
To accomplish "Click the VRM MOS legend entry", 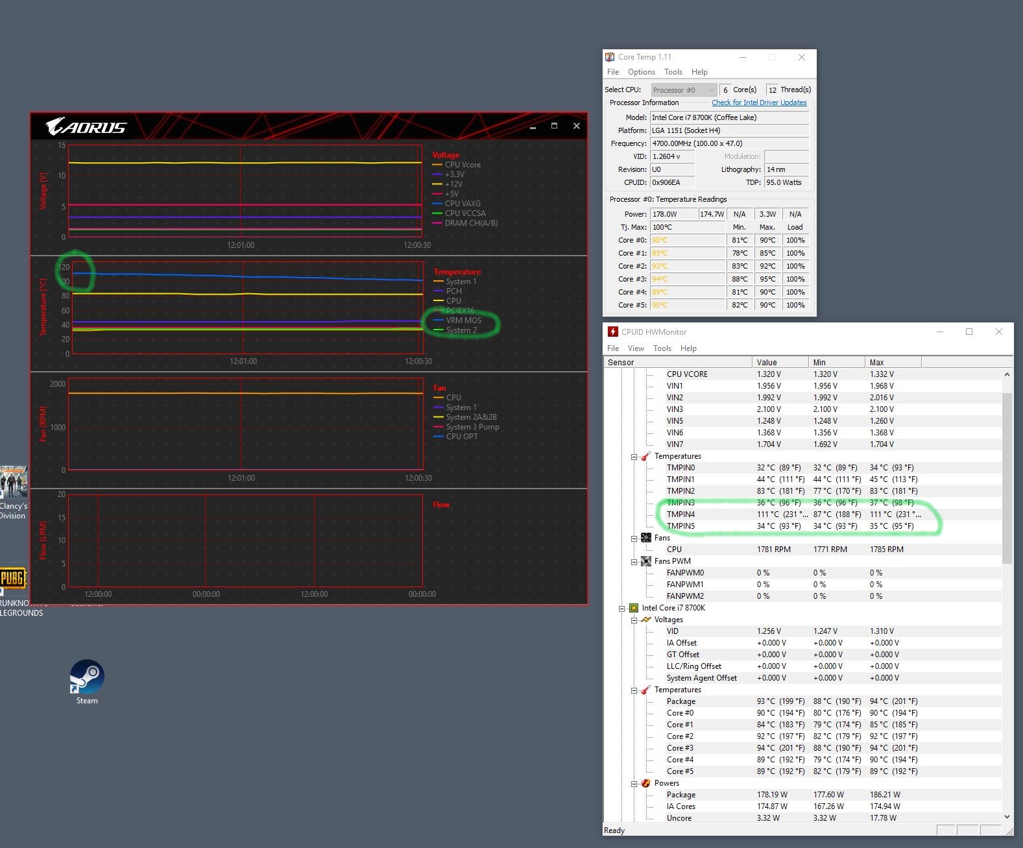I will coord(457,321).
